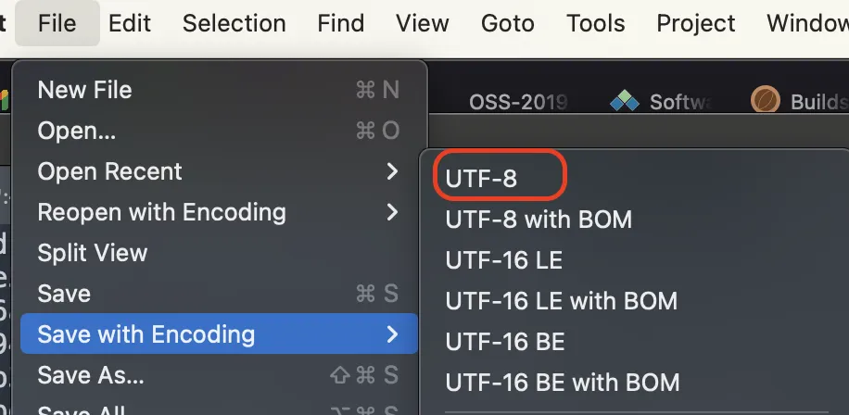Image resolution: width=849 pixels, height=415 pixels.
Task: Open the Find menu
Action: [340, 23]
